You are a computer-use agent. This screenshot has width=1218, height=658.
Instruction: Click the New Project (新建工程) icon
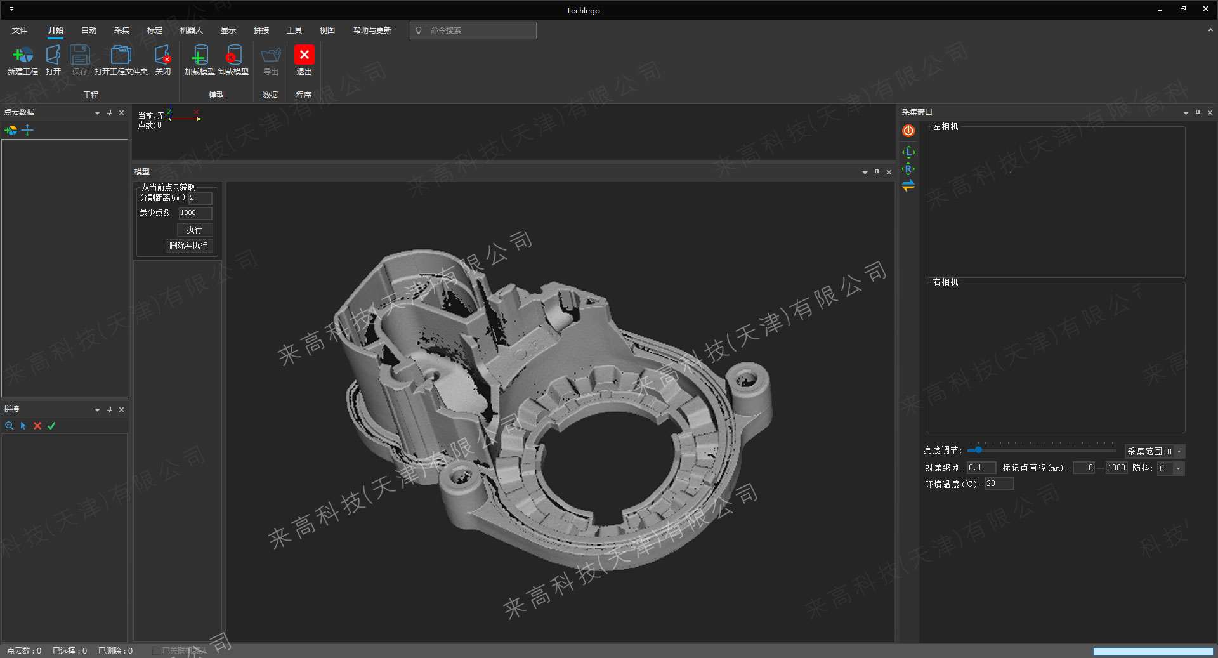23,56
